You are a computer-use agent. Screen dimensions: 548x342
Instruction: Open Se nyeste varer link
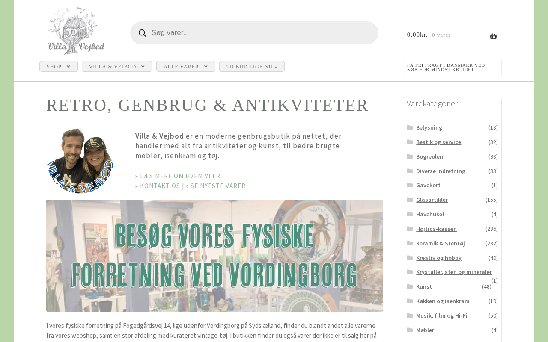[x=216, y=186]
